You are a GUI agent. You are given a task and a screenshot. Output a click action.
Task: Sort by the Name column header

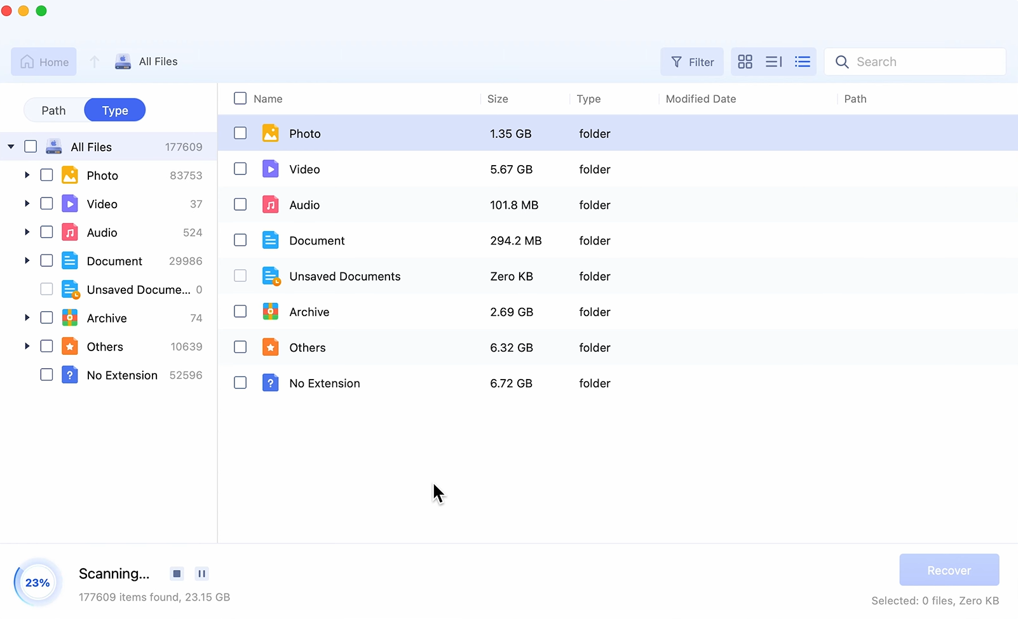pyautogui.click(x=268, y=99)
